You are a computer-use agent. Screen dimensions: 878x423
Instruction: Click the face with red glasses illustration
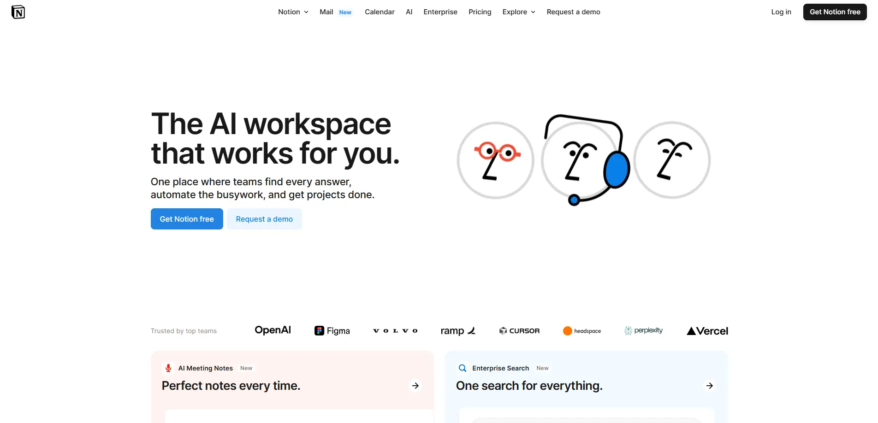(495, 160)
